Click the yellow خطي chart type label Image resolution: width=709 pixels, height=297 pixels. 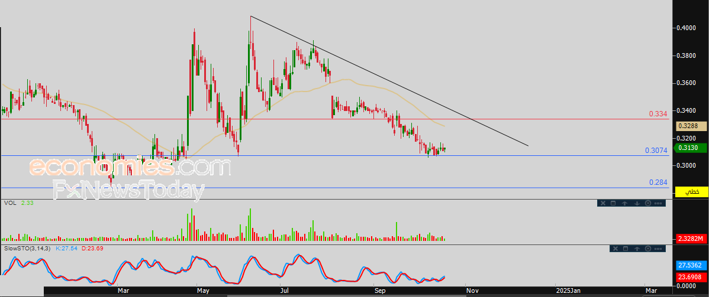[691, 192]
